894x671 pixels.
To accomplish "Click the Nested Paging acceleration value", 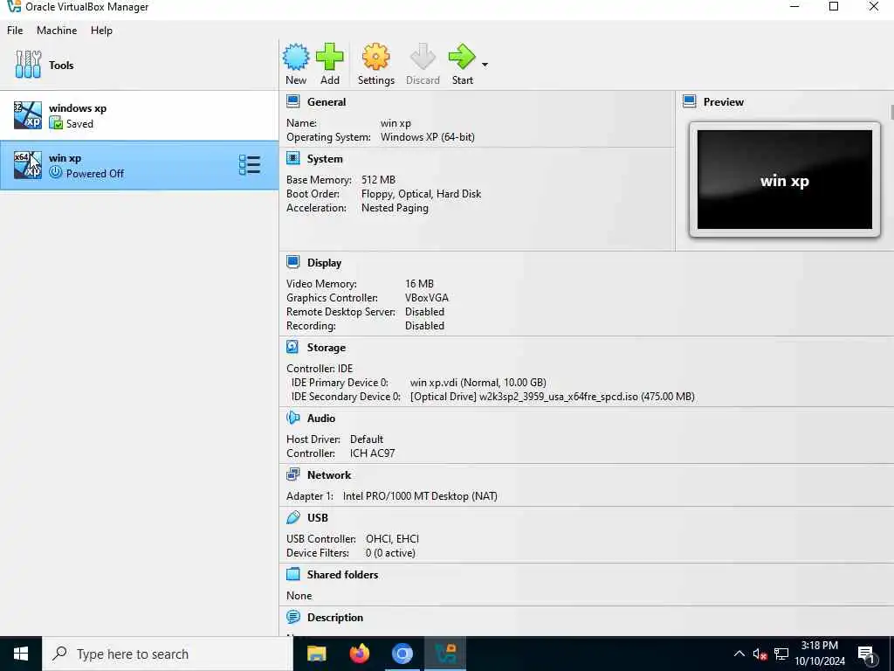I will pyautogui.click(x=395, y=208).
